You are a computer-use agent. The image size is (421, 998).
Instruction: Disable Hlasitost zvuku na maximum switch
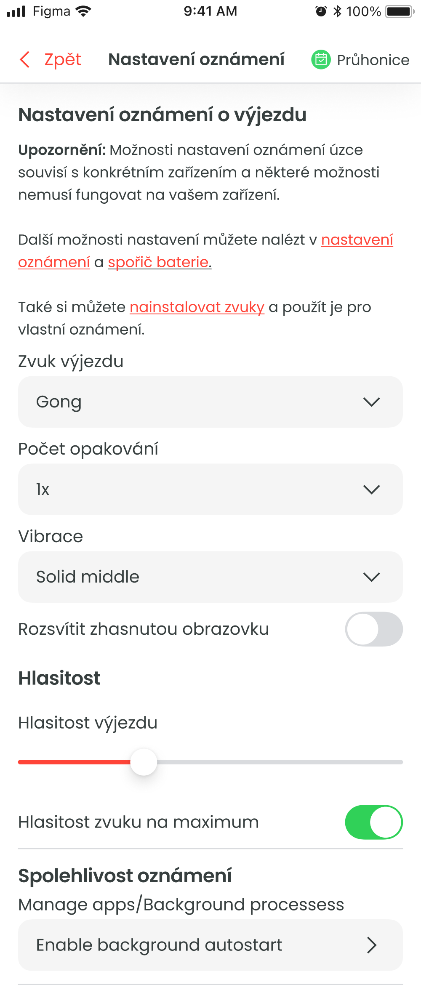pos(373,822)
